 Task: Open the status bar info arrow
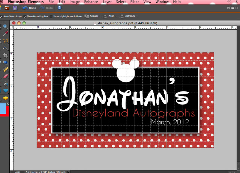pyautogui.click(x=68, y=172)
